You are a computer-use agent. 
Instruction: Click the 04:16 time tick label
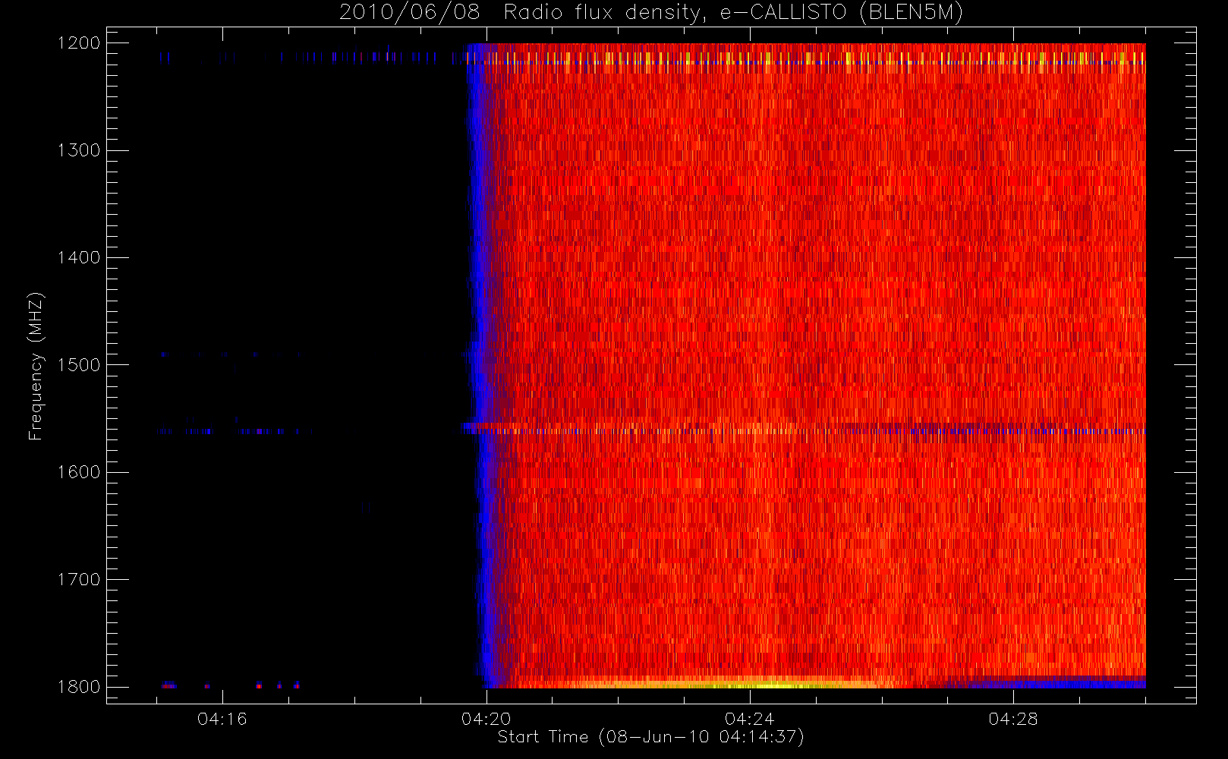point(222,719)
